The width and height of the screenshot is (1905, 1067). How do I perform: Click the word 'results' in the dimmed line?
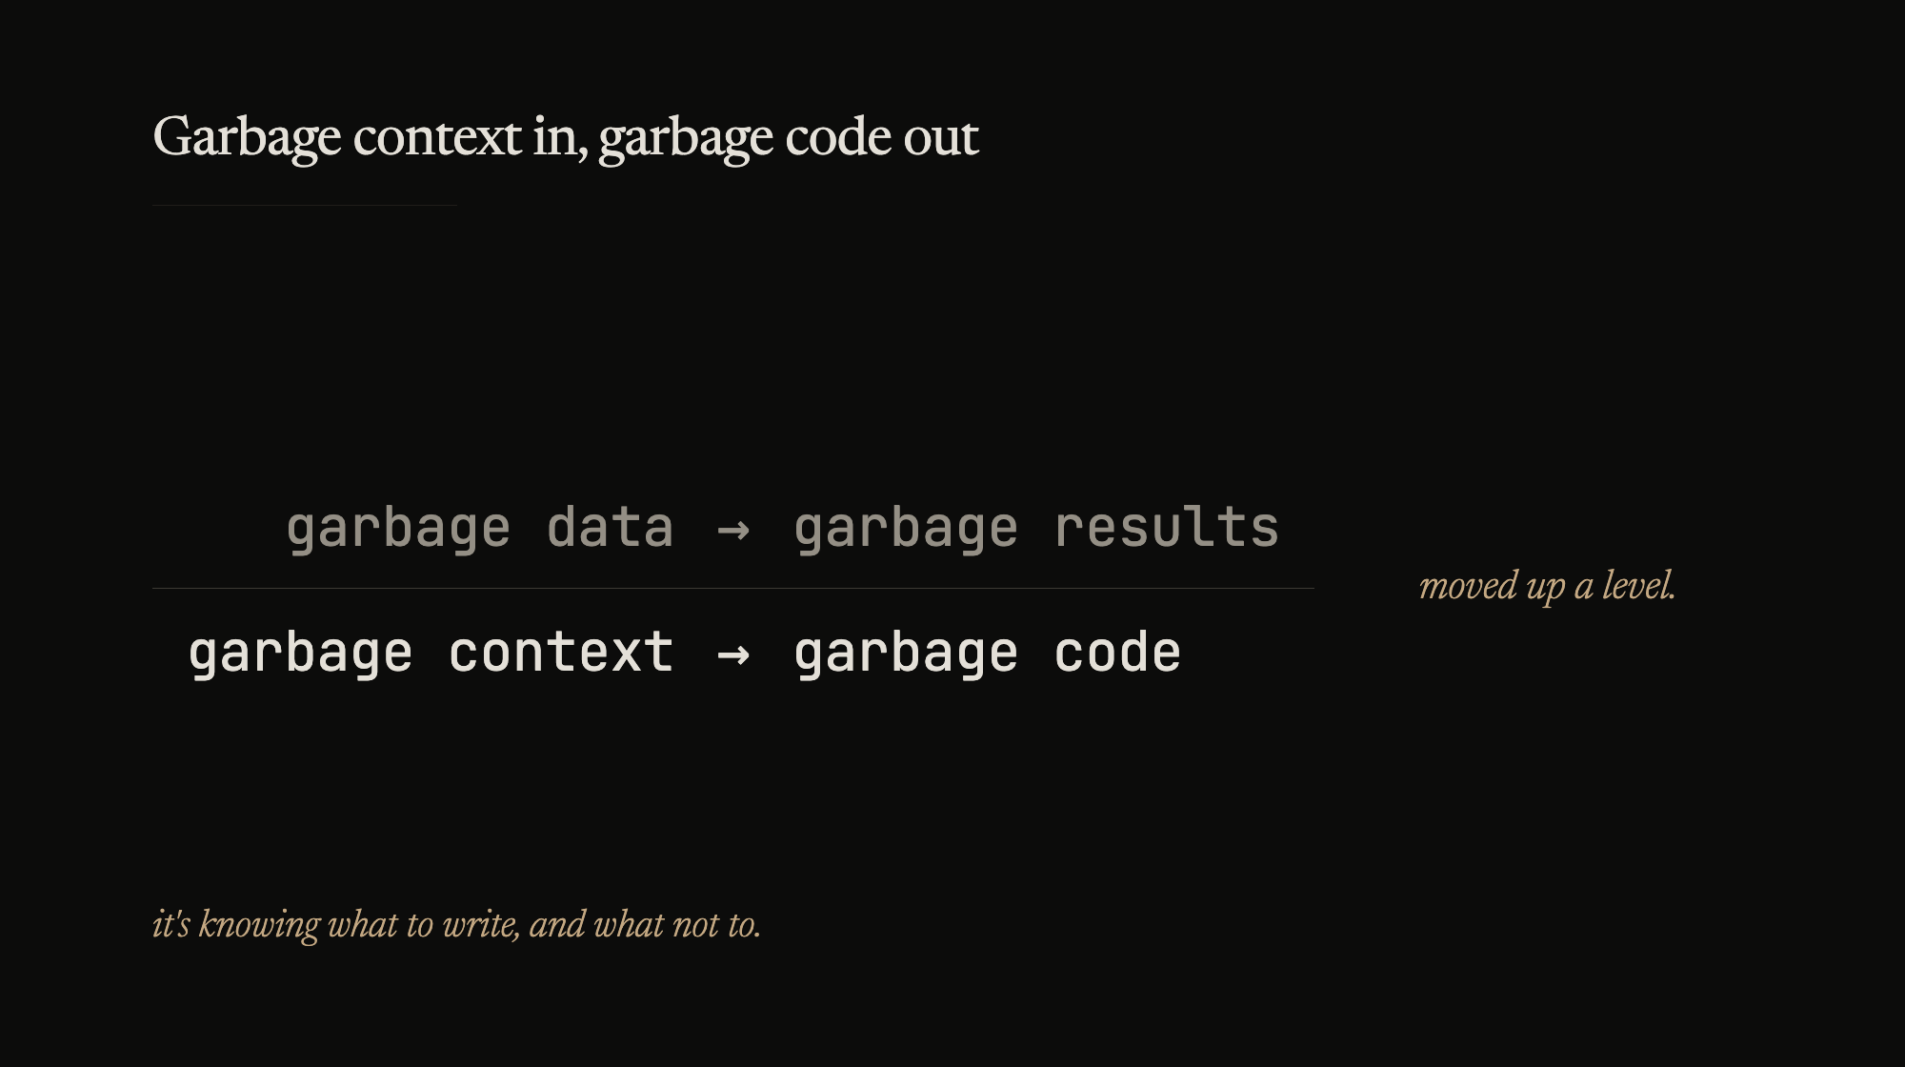point(1166,528)
